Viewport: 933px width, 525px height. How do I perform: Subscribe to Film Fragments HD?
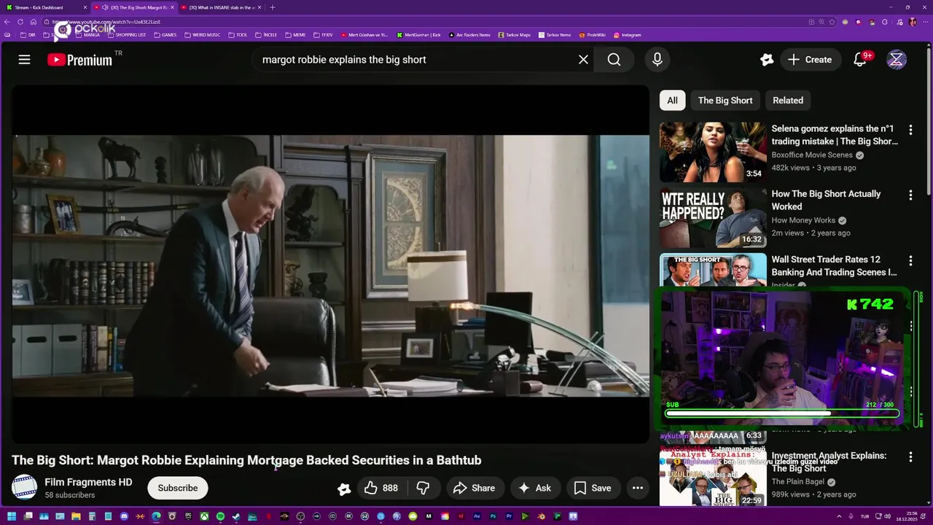pyautogui.click(x=178, y=488)
